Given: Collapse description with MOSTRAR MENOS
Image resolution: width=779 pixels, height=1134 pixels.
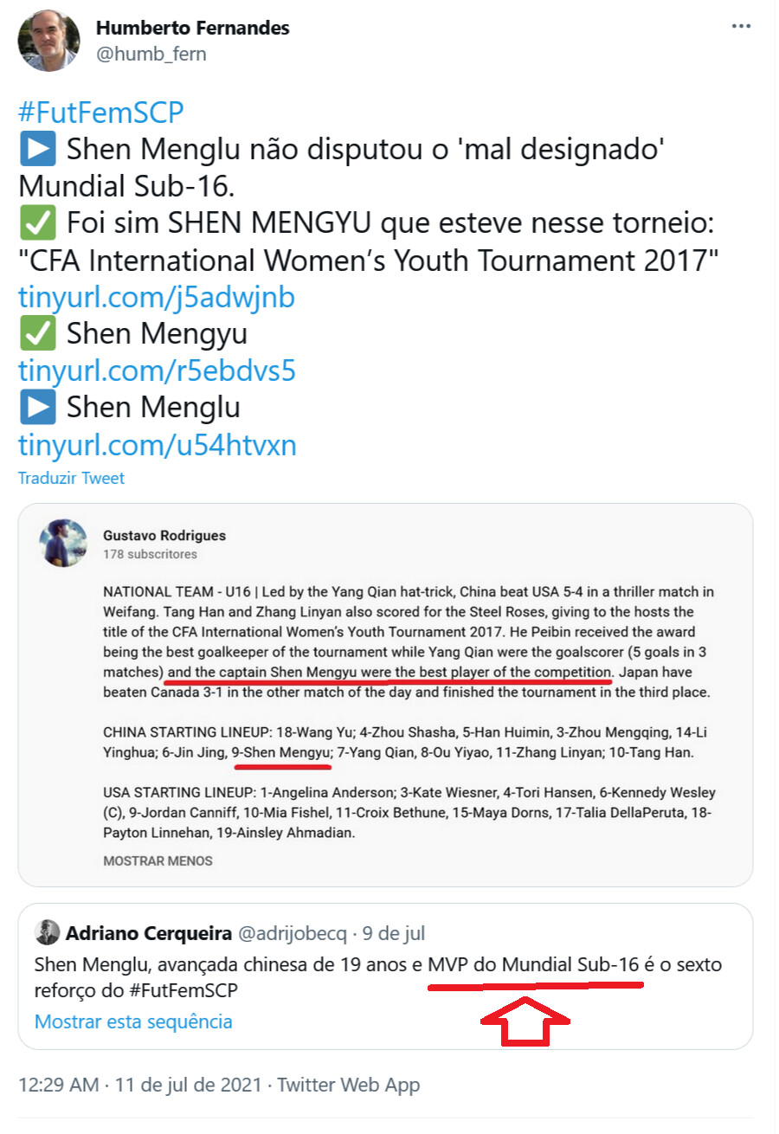Looking at the screenshot, I should click(158, 861).
